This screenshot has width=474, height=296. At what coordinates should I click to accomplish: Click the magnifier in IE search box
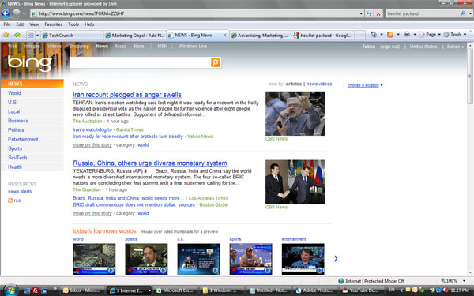point(463,13)
